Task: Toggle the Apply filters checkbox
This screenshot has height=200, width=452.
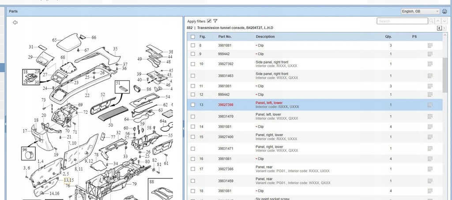Action: (x=209, y=21)
